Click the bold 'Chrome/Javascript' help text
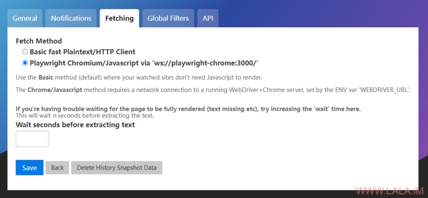This screenshot has width=428, height=198. tap(55, 89)
